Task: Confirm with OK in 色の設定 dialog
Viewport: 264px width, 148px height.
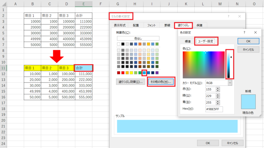Action: [x=248, y=41]
